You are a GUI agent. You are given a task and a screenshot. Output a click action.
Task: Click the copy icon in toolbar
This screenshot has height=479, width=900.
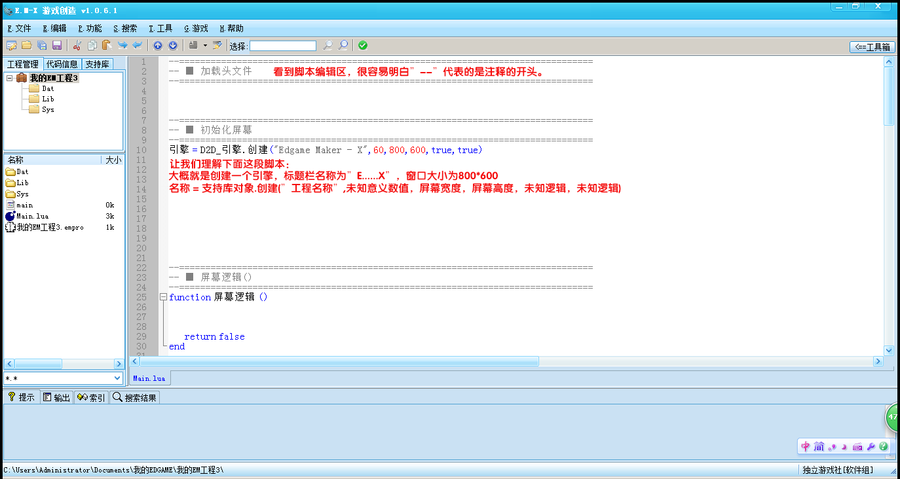(x=92, y=45)
